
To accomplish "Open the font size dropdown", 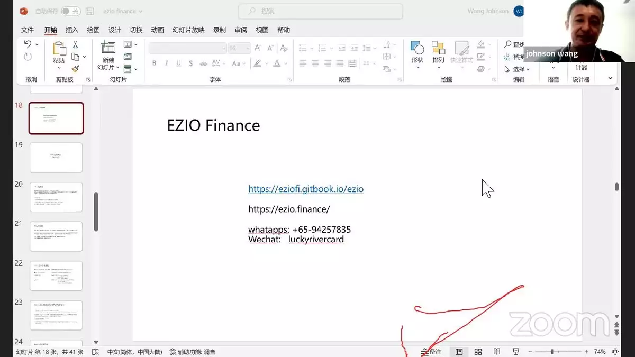I will 247,48.
